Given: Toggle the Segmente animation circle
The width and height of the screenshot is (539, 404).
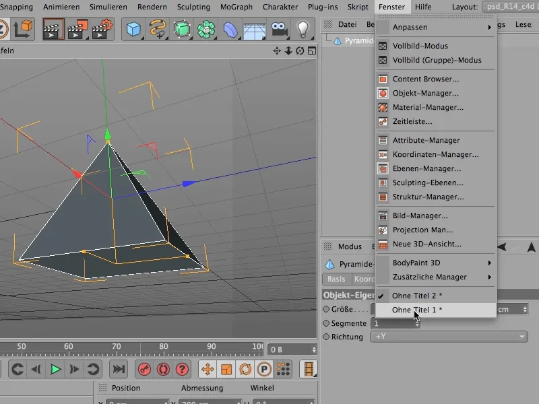Looking at the screenshot, I should tap(327, 323).
